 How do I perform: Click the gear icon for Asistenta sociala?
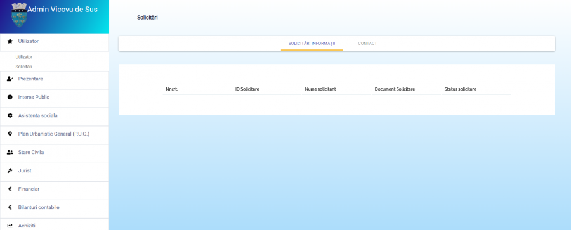(10, 116)
